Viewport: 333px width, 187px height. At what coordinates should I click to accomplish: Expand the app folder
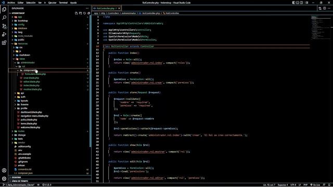tap(20, 17)
